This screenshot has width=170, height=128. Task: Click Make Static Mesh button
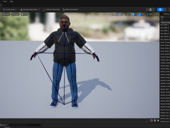point(70,10)
